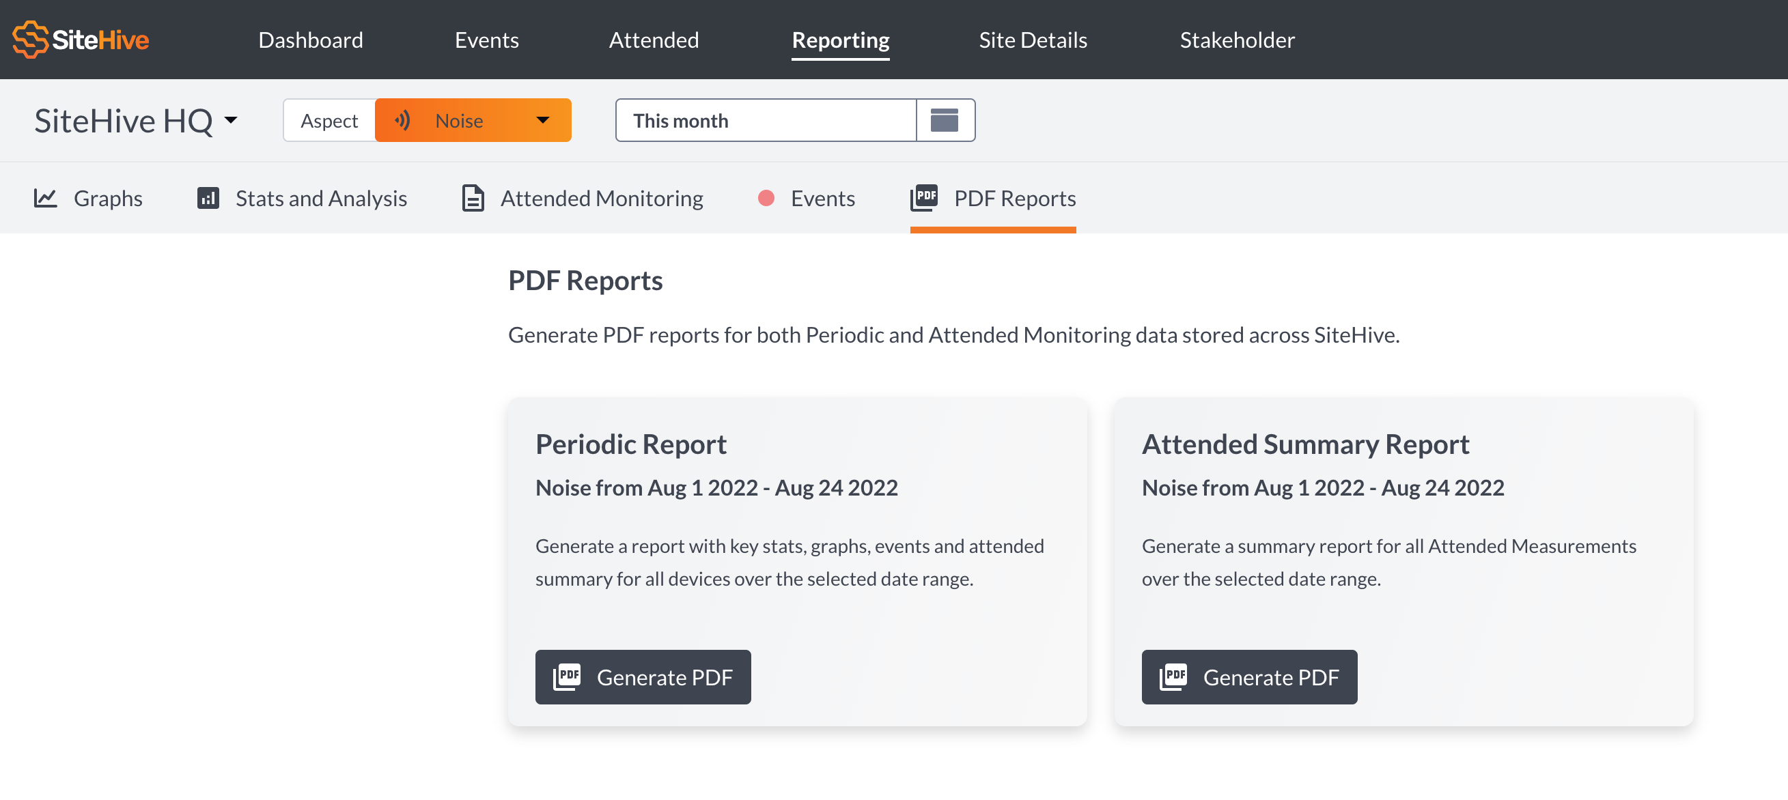This screenshot has height=800, width=1788.
Task: Click PDF icon in Attended Summary button
Action: (1173, 676)
